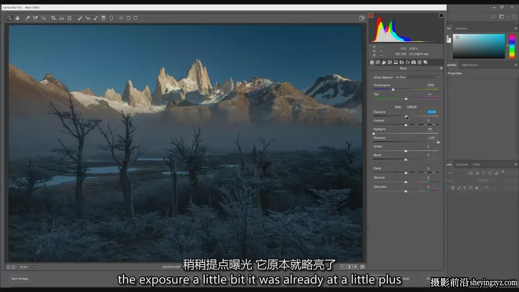Select the Radial Filter tool

[x=112, y=18]
